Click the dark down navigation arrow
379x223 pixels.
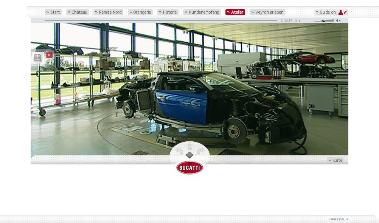(x=189, y=155)
